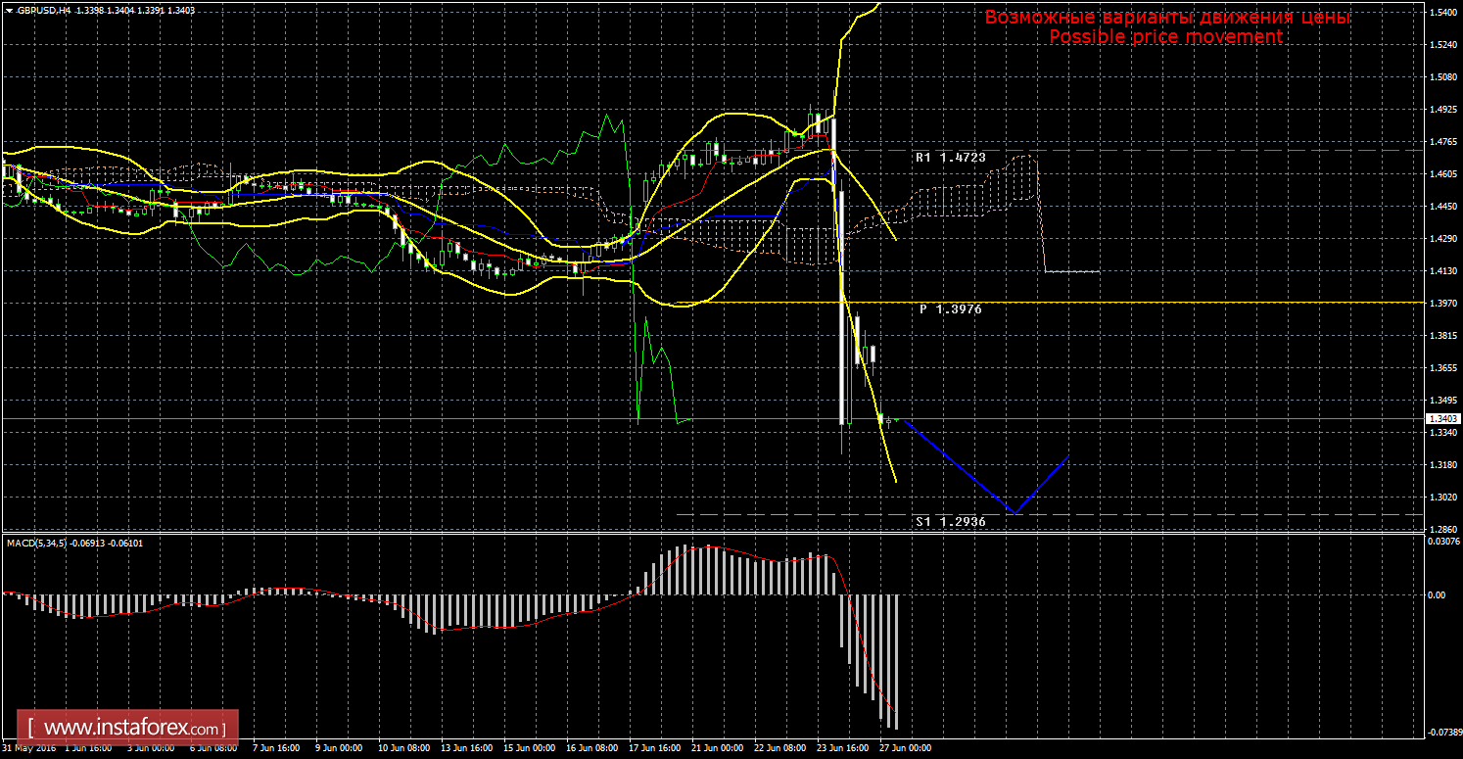Select the S1 1.2936 support label

tap(950, 522)
